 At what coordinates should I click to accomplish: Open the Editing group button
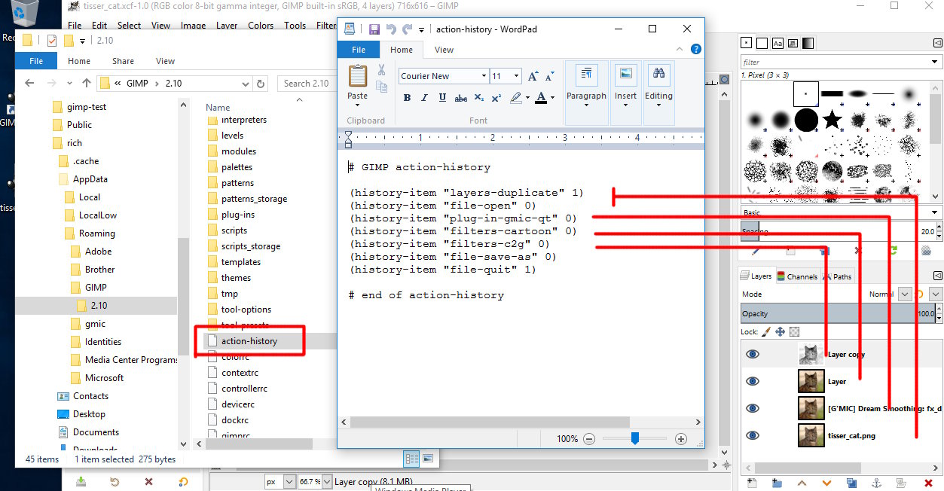coord(658,86)
